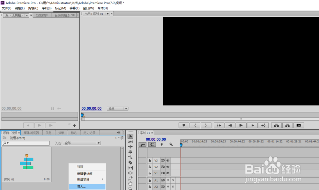Select the Pen tool
Viewport: 319px width, 190px height.
(x=130, y=179)
